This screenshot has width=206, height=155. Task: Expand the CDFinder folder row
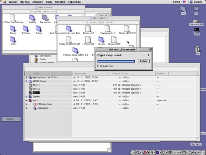point(26,104)
